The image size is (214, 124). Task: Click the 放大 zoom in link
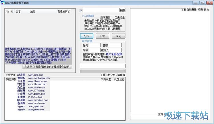coord(207,10)
